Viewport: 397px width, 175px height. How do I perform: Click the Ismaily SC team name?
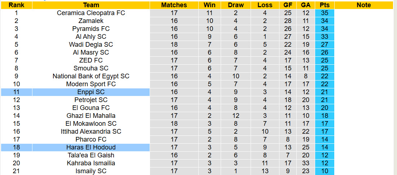point(91,171)
